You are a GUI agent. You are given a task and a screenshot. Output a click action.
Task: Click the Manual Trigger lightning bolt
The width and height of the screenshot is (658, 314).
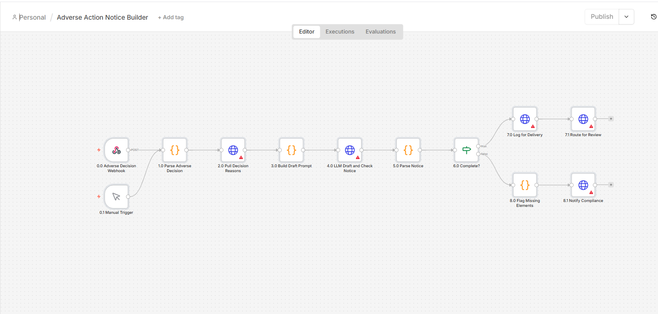tap(99, 197)
